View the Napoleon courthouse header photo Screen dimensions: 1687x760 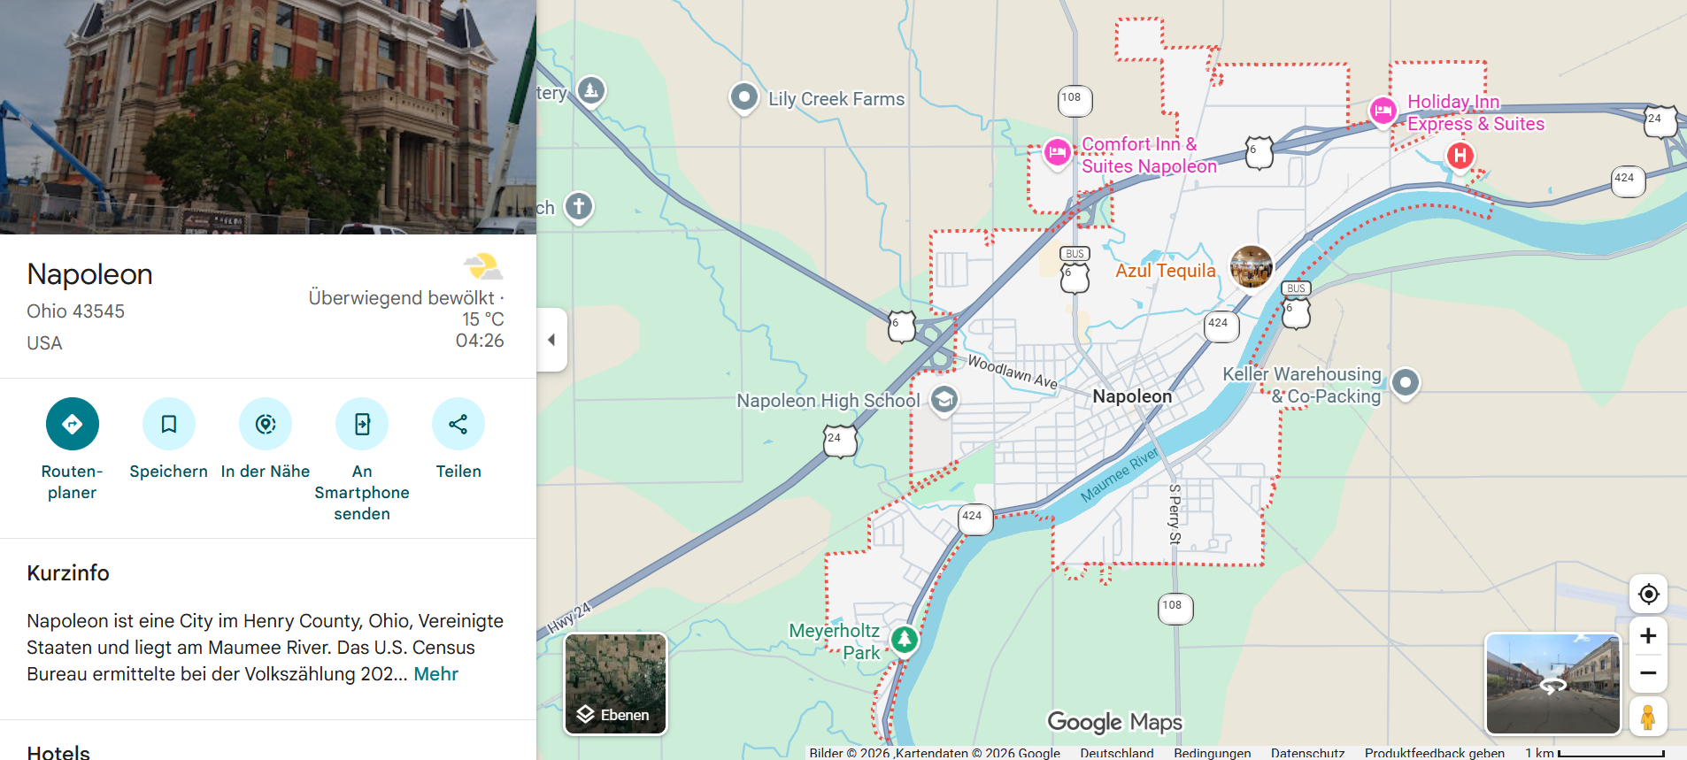point(268,117)
